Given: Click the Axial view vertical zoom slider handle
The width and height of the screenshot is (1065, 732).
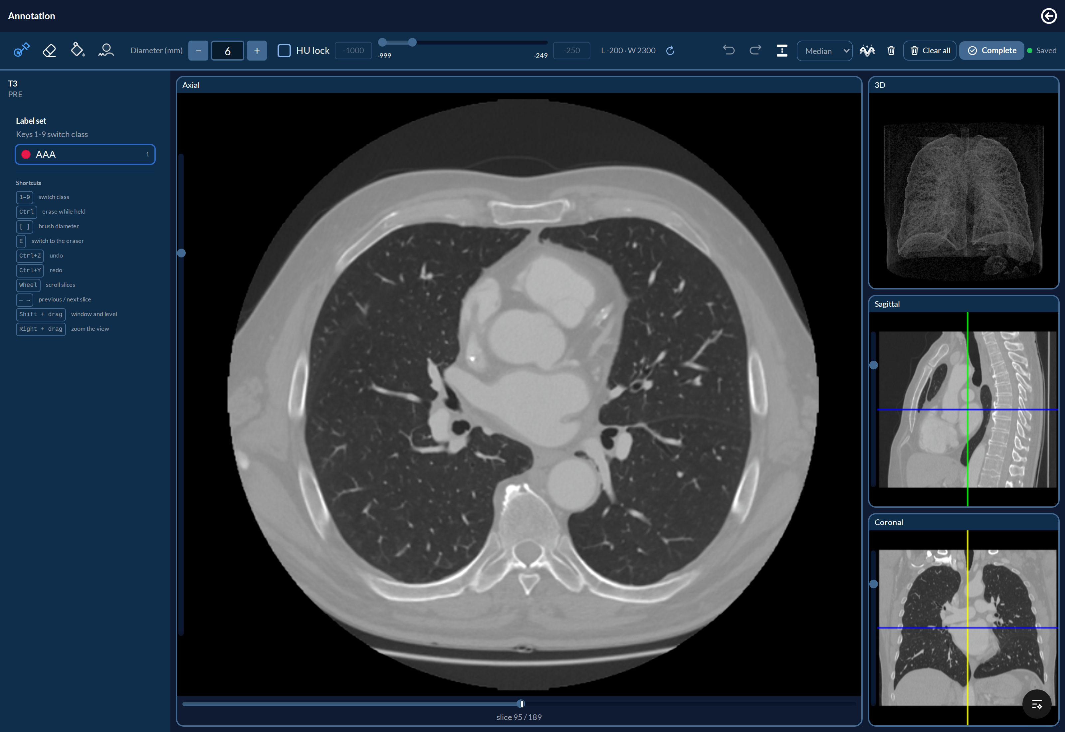Looking at the screenshot, I should (181, 253).
